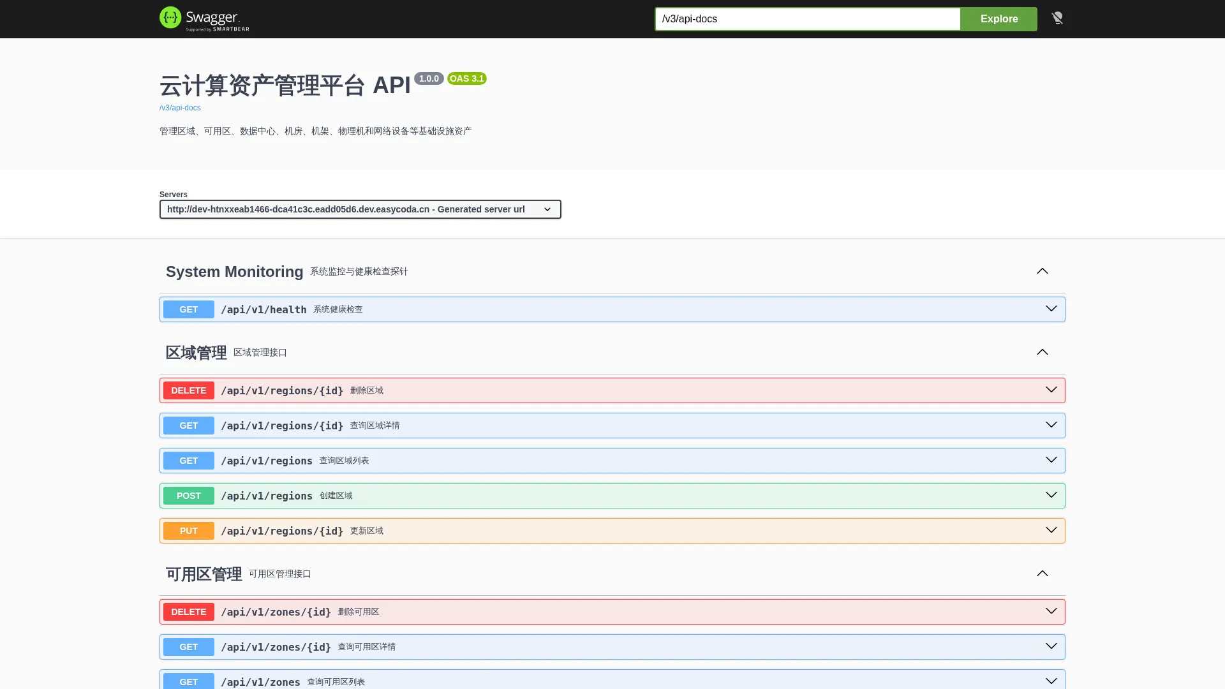Click path /api/v1/health

pos(264,309)
